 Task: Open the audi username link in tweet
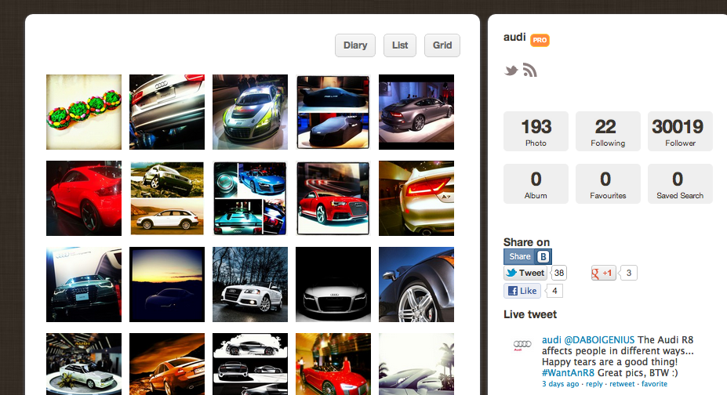click(551, 340)
